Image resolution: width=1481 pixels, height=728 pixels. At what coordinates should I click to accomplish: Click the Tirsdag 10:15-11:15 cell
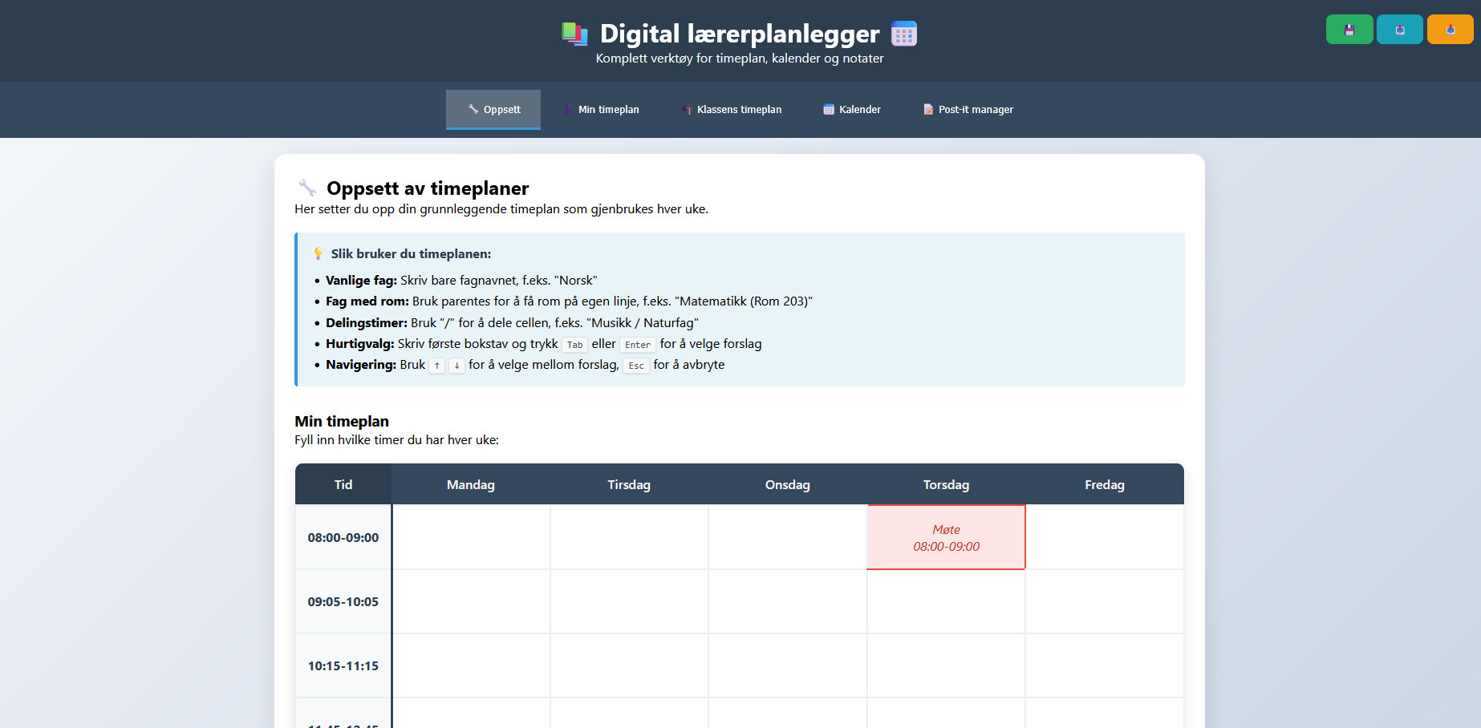pyautogui.click(x=629, y=665)
